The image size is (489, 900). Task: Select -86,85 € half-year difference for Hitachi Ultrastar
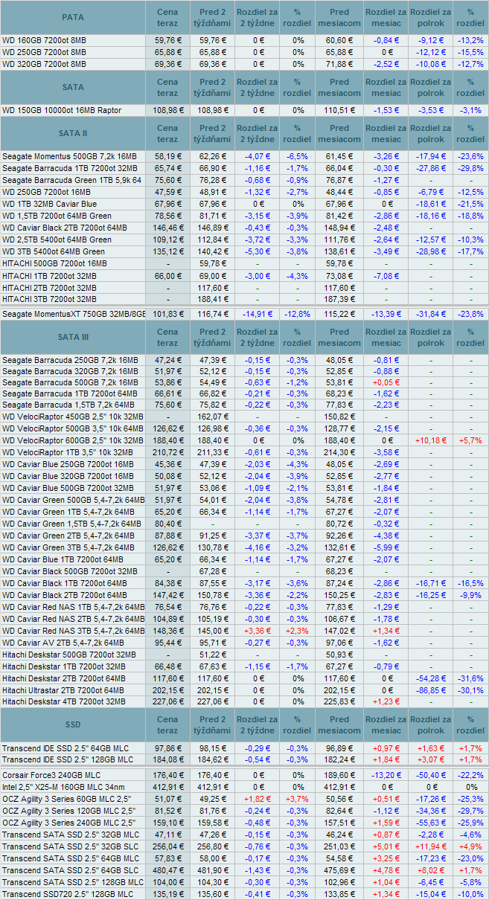(x=432, y=690)
